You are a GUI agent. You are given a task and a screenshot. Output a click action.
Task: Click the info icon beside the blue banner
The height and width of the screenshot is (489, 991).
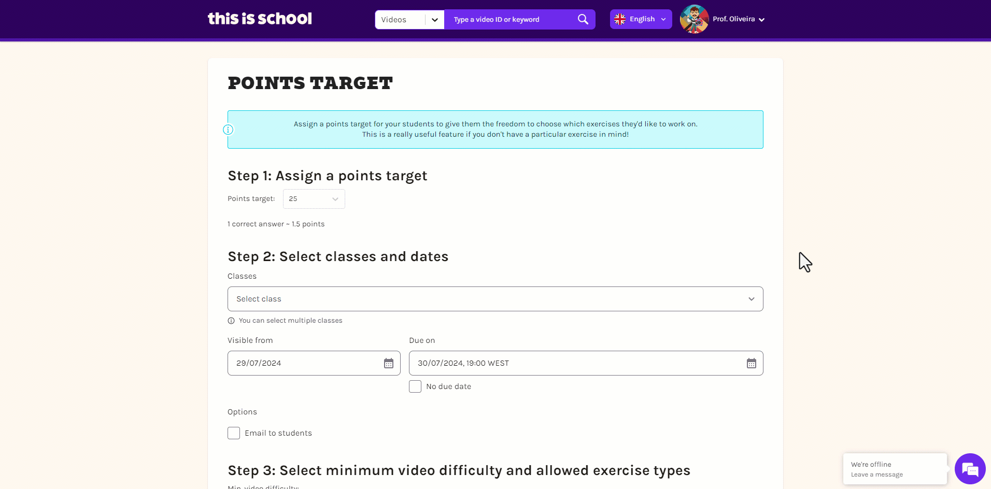tap(228, 130)
